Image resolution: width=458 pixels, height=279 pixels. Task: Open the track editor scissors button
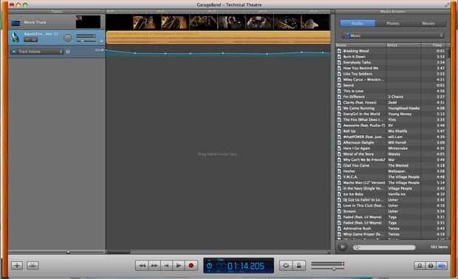click(33, 265)
